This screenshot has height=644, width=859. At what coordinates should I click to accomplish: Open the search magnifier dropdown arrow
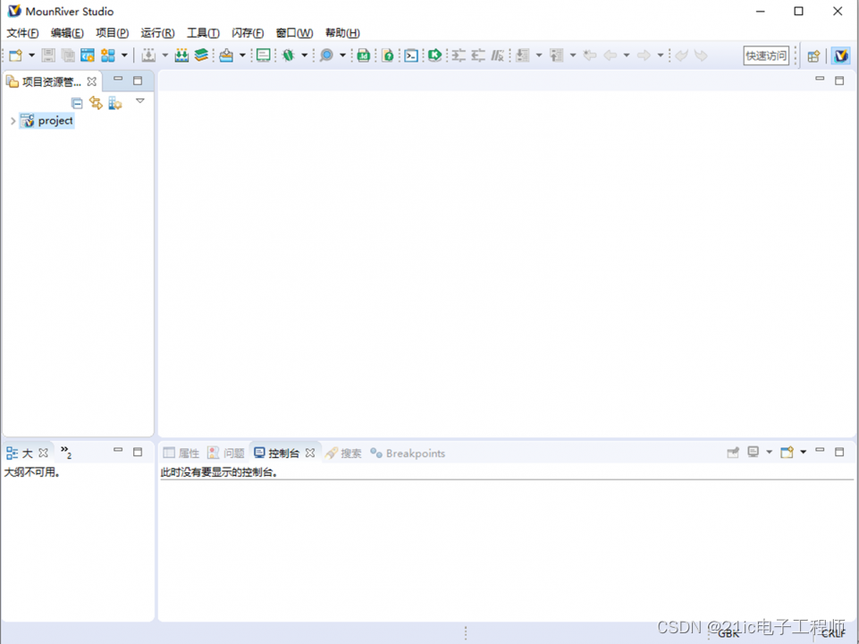pyautogui.click(x=343, y=55)
